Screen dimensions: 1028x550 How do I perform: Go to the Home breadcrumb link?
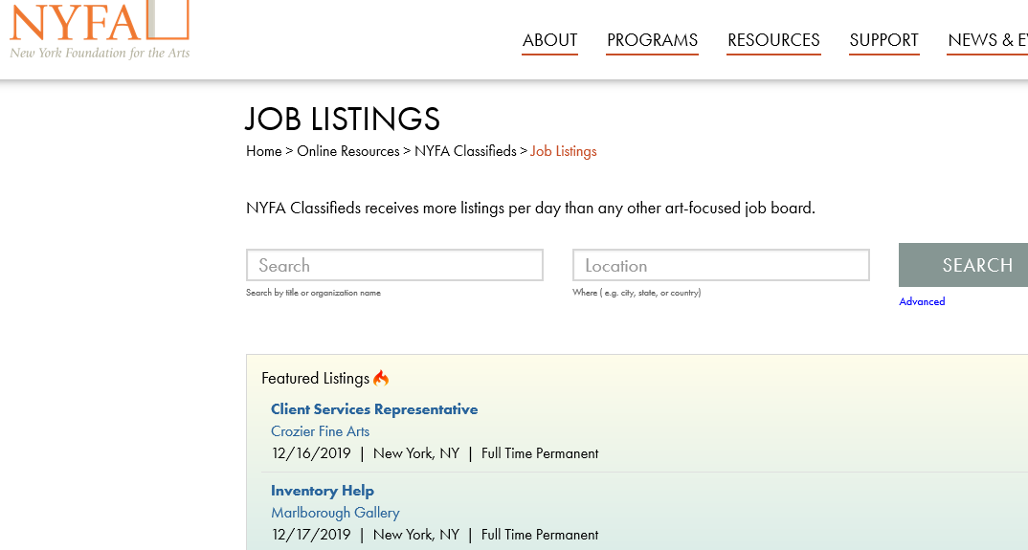coord(263,151)
